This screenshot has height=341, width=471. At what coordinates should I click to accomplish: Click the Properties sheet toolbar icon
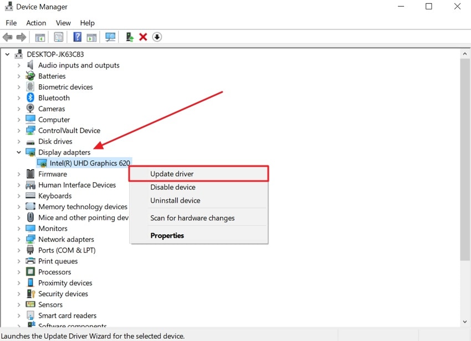coord(59,37)
